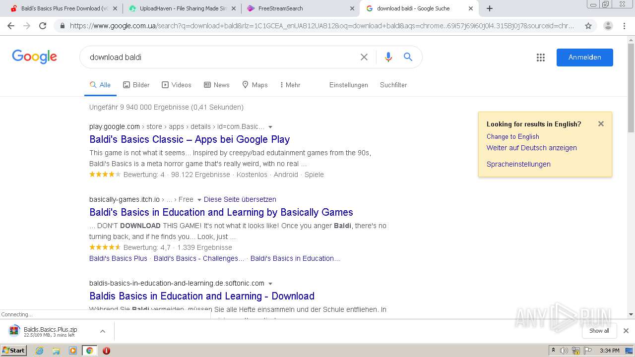
Task: Switch to News search tab
Action: tap(217, 85)
